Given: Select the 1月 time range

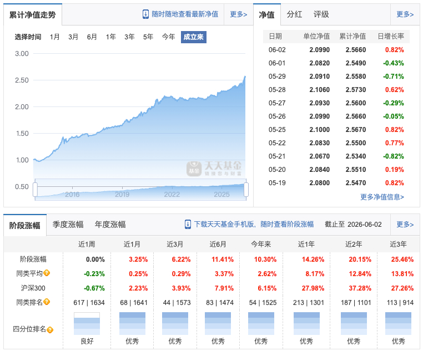Looking at the screenshot, I should 54,37.
